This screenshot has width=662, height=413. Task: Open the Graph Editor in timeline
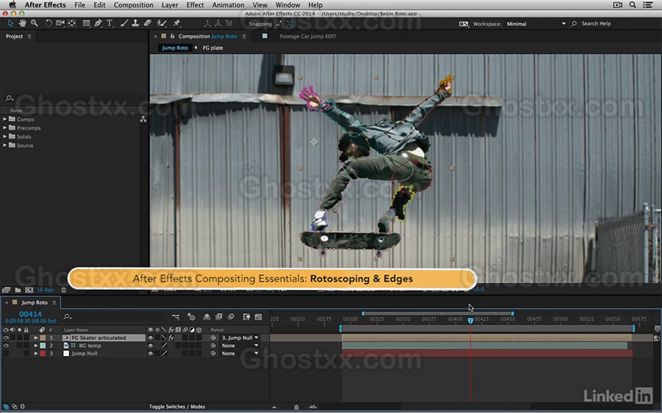(x=258, y=316)
